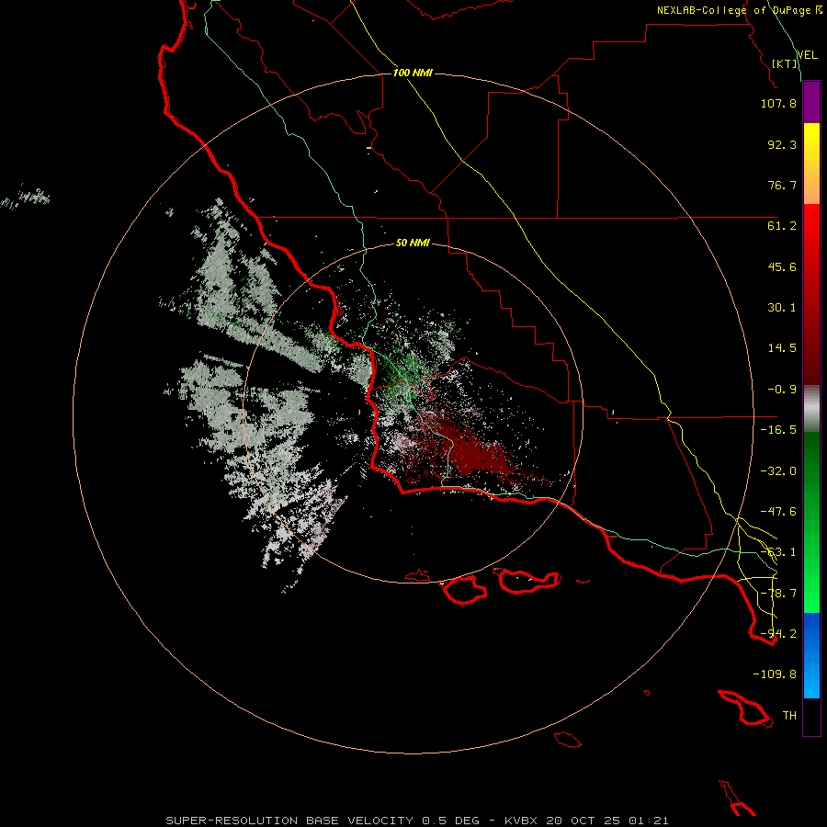Click the 50 NMI range ring label
Viewport: 827px width, 827px height.
[x=413, y=244]
